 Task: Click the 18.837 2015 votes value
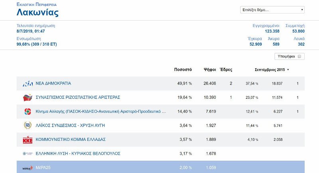(277, 83)
